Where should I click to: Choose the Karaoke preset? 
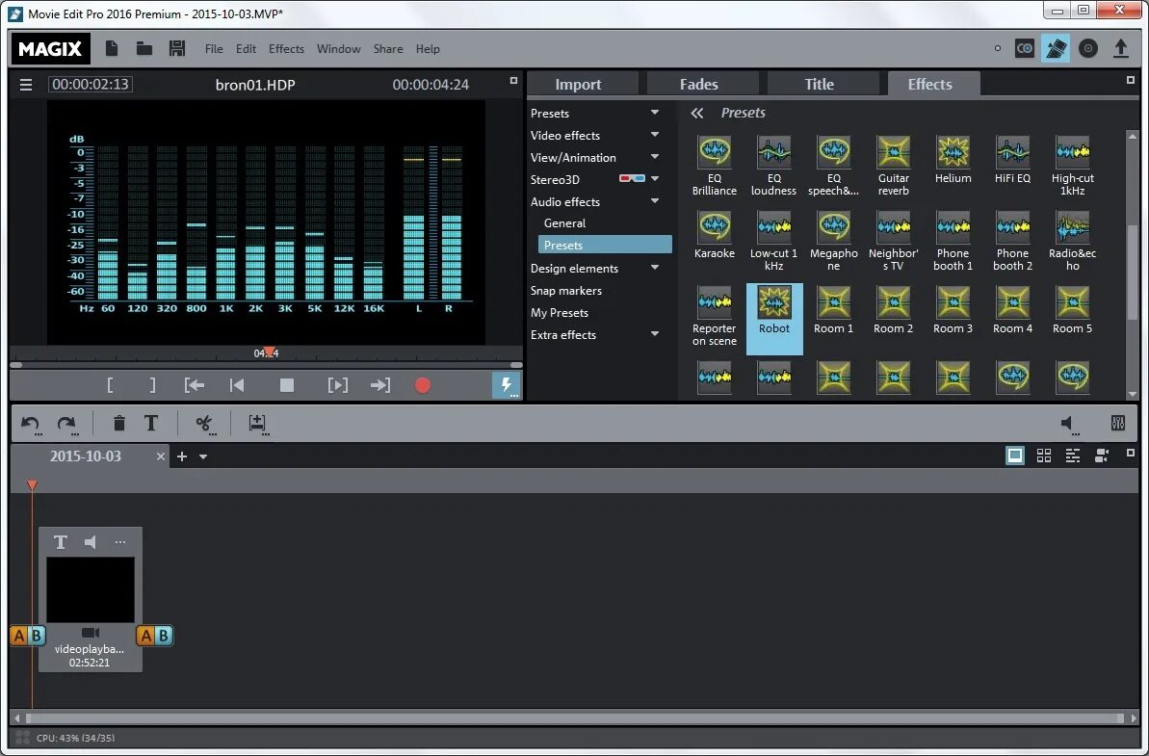tap(715, 236)
